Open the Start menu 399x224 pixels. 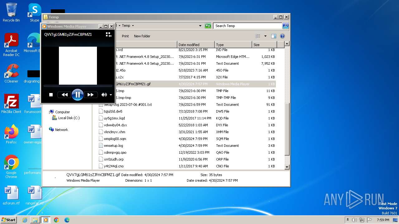tap(9, 220)
